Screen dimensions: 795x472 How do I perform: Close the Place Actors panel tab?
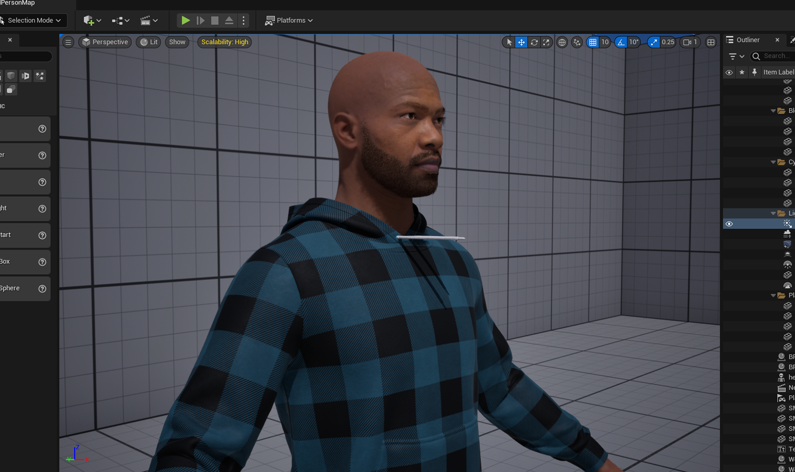[x=10, y=40]
